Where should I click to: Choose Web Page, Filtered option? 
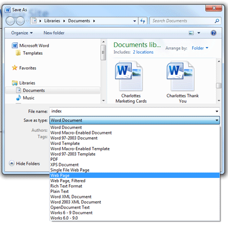(x=135, y=181)
